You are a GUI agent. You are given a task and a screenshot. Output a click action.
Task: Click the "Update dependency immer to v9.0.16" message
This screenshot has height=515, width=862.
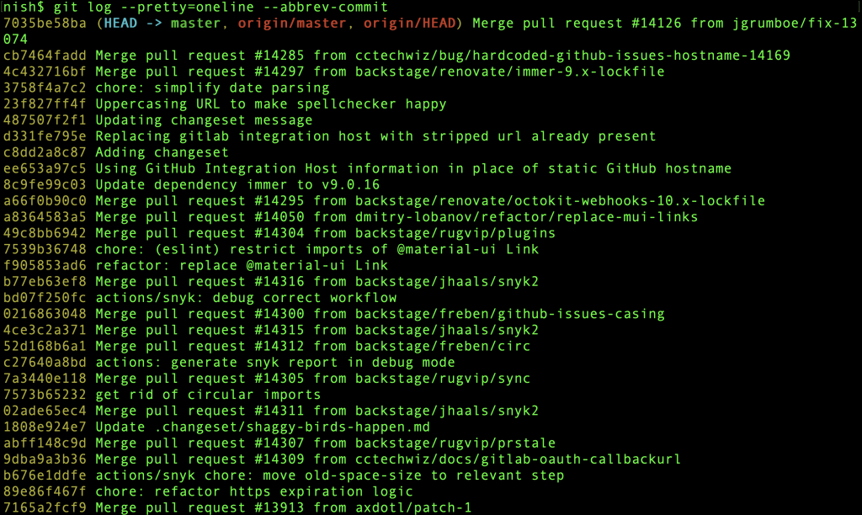click(237, 184)
